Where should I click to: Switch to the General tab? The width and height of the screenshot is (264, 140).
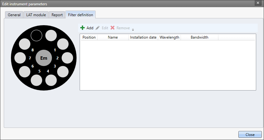pyautogui.click(x=14, y=15)
